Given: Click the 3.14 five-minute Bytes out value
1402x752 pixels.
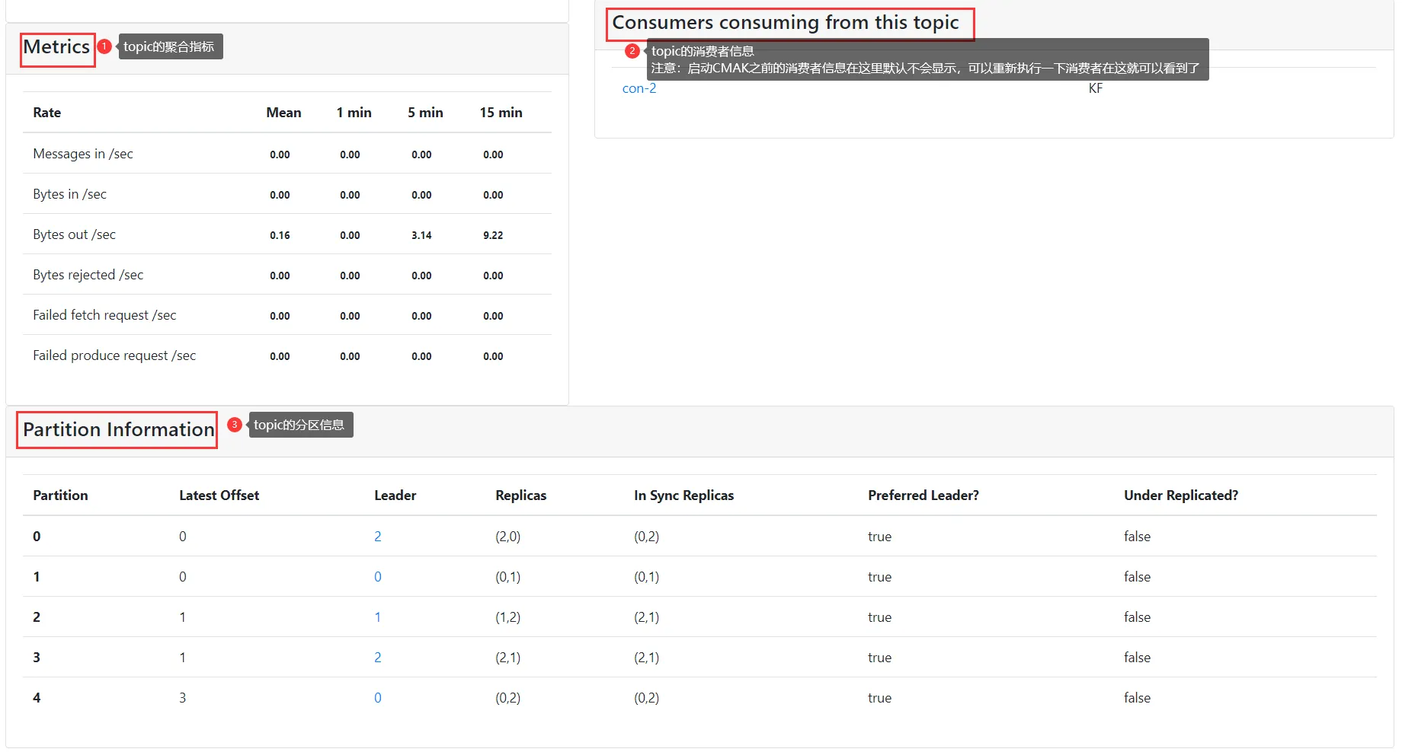Looking at the screenshot, I should click(421, 235).
